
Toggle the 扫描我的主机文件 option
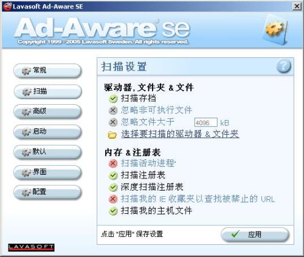click(113, 211)
